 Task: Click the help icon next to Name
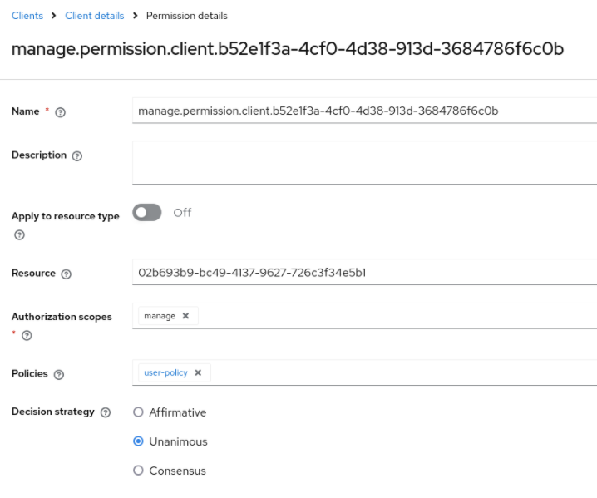(x=60, y=113)
